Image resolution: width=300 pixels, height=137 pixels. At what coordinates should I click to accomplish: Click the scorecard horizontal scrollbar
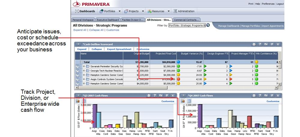[123, 87]
